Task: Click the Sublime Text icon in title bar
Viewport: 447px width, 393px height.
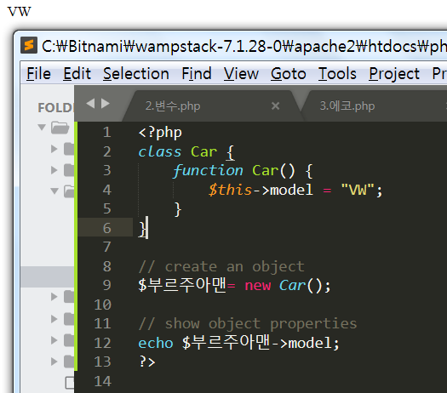Action: (29, 45)
